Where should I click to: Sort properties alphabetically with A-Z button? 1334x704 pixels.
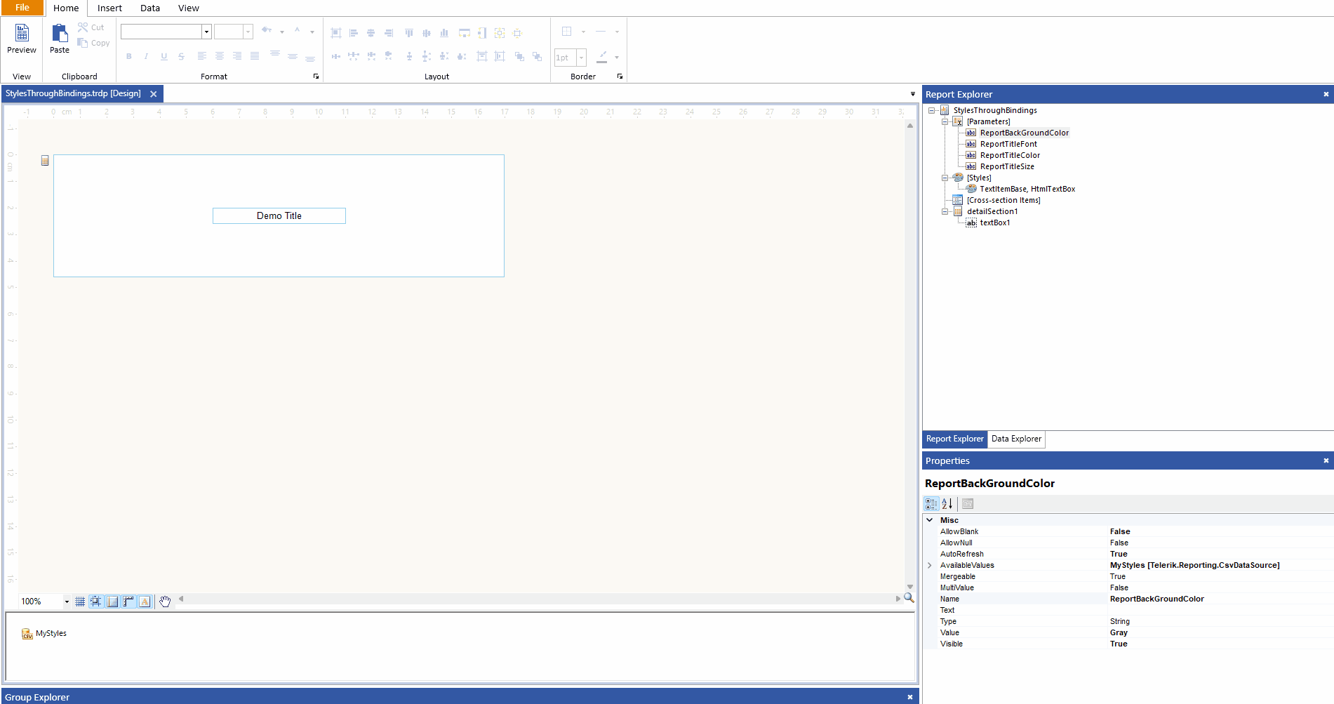[947, 504]
